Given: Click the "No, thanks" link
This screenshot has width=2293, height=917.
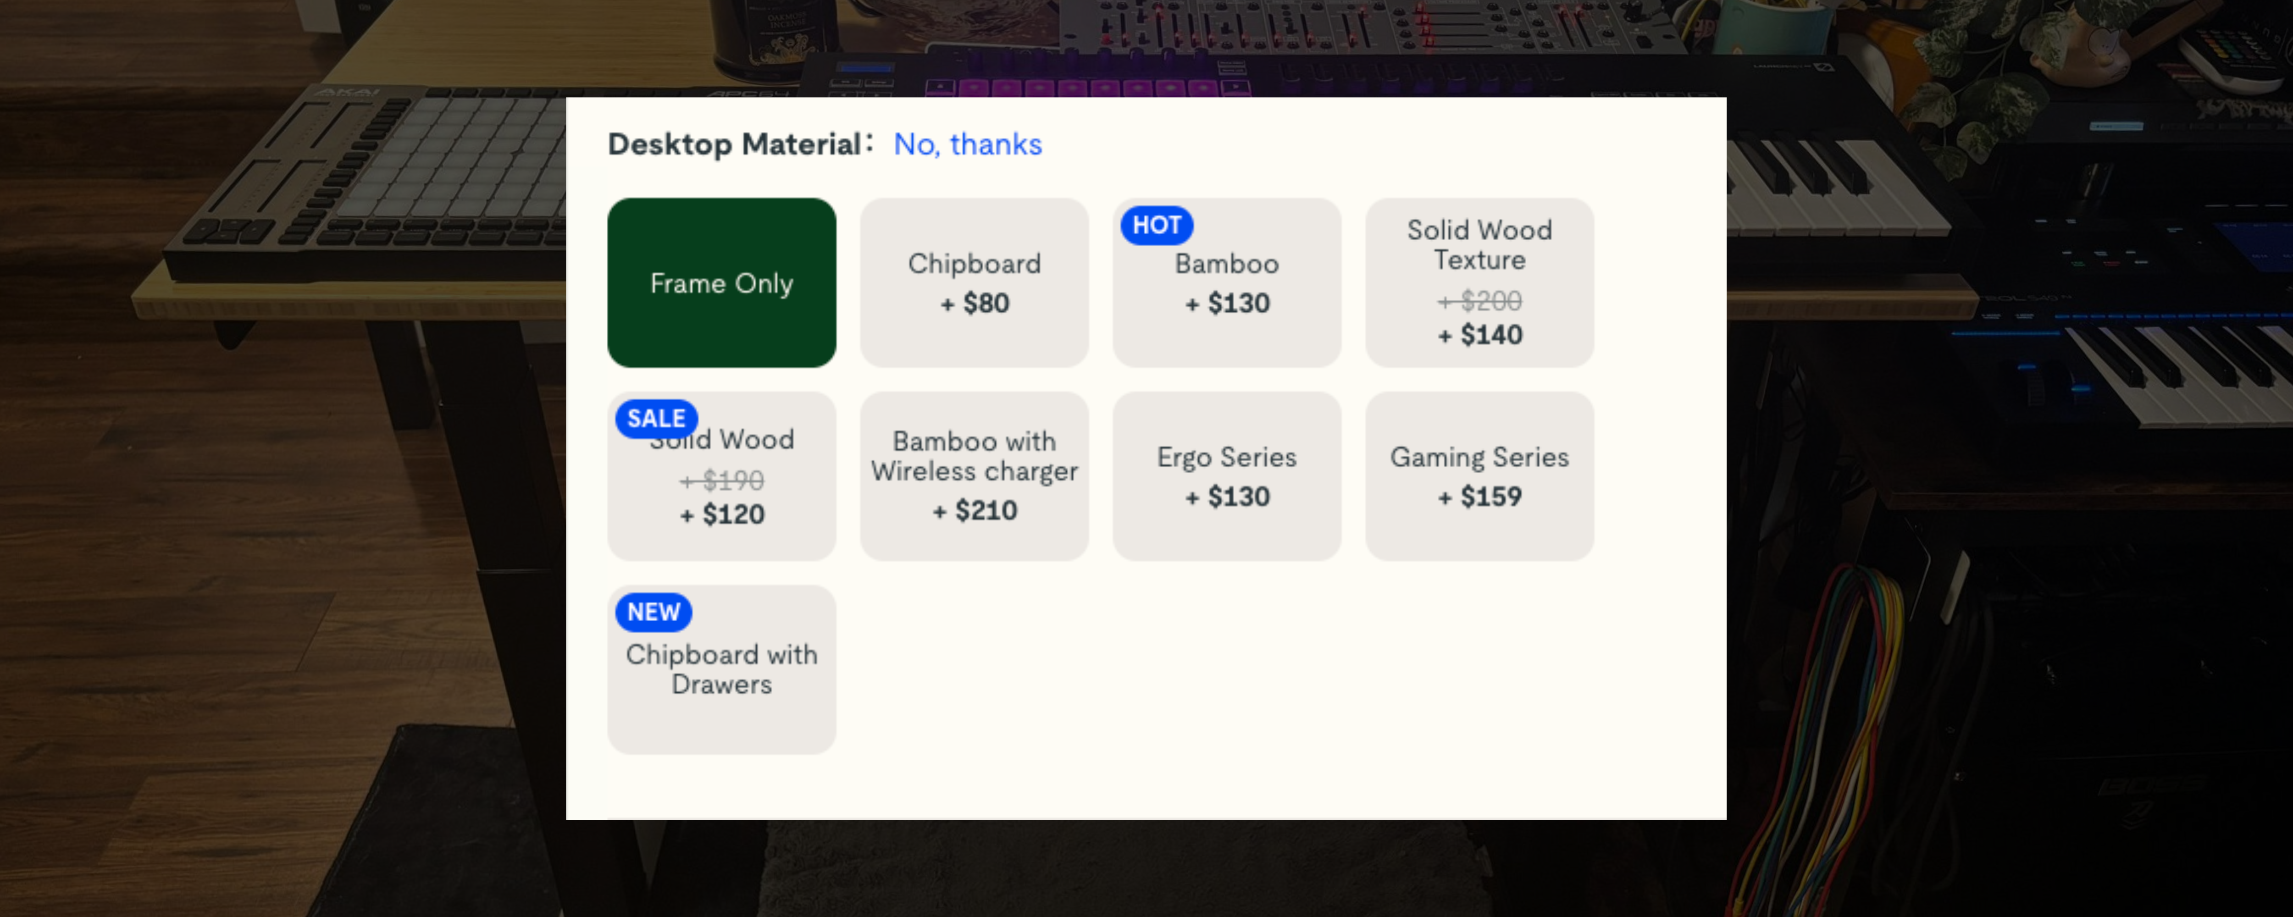Looking at the screenshot, I should [x=968, y=144].
